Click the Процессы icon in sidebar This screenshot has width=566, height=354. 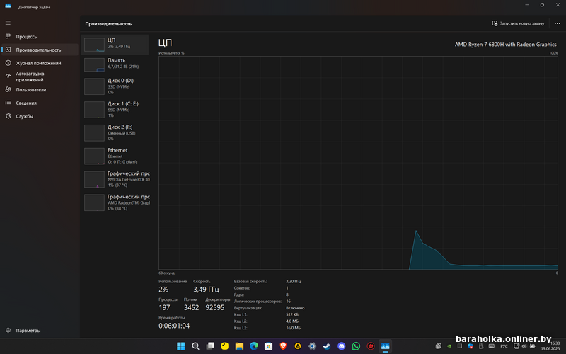[8, 36]
